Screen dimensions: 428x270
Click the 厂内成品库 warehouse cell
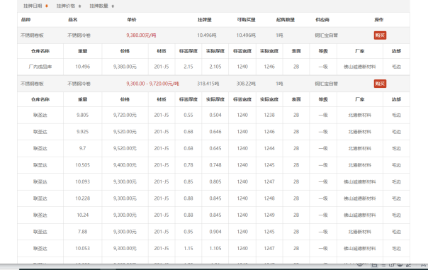coord(40,67)
